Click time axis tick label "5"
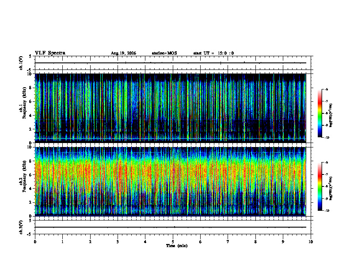 point(173,242)
